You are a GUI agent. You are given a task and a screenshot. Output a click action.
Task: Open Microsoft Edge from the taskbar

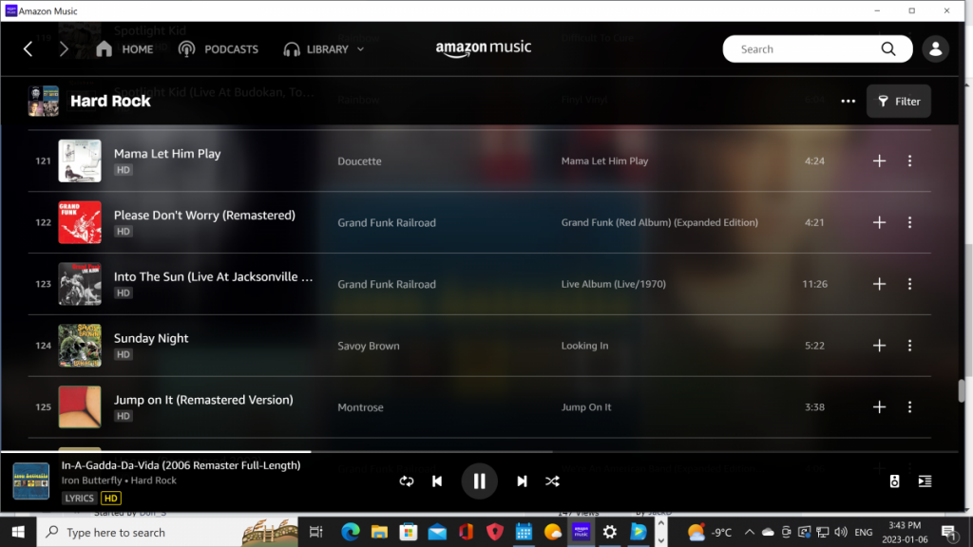[350, 532]
